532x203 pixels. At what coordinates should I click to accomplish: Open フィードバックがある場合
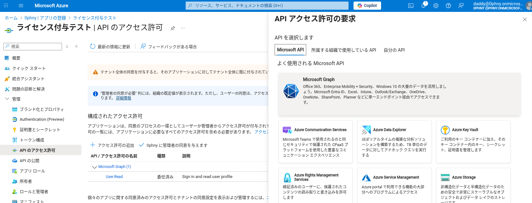tap(168, 47)
